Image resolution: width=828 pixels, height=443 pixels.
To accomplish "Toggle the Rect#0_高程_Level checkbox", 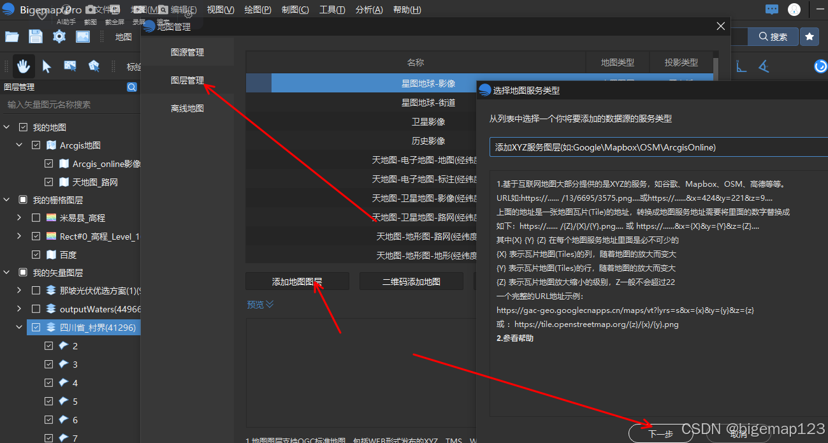I will (x=36, y=236).
